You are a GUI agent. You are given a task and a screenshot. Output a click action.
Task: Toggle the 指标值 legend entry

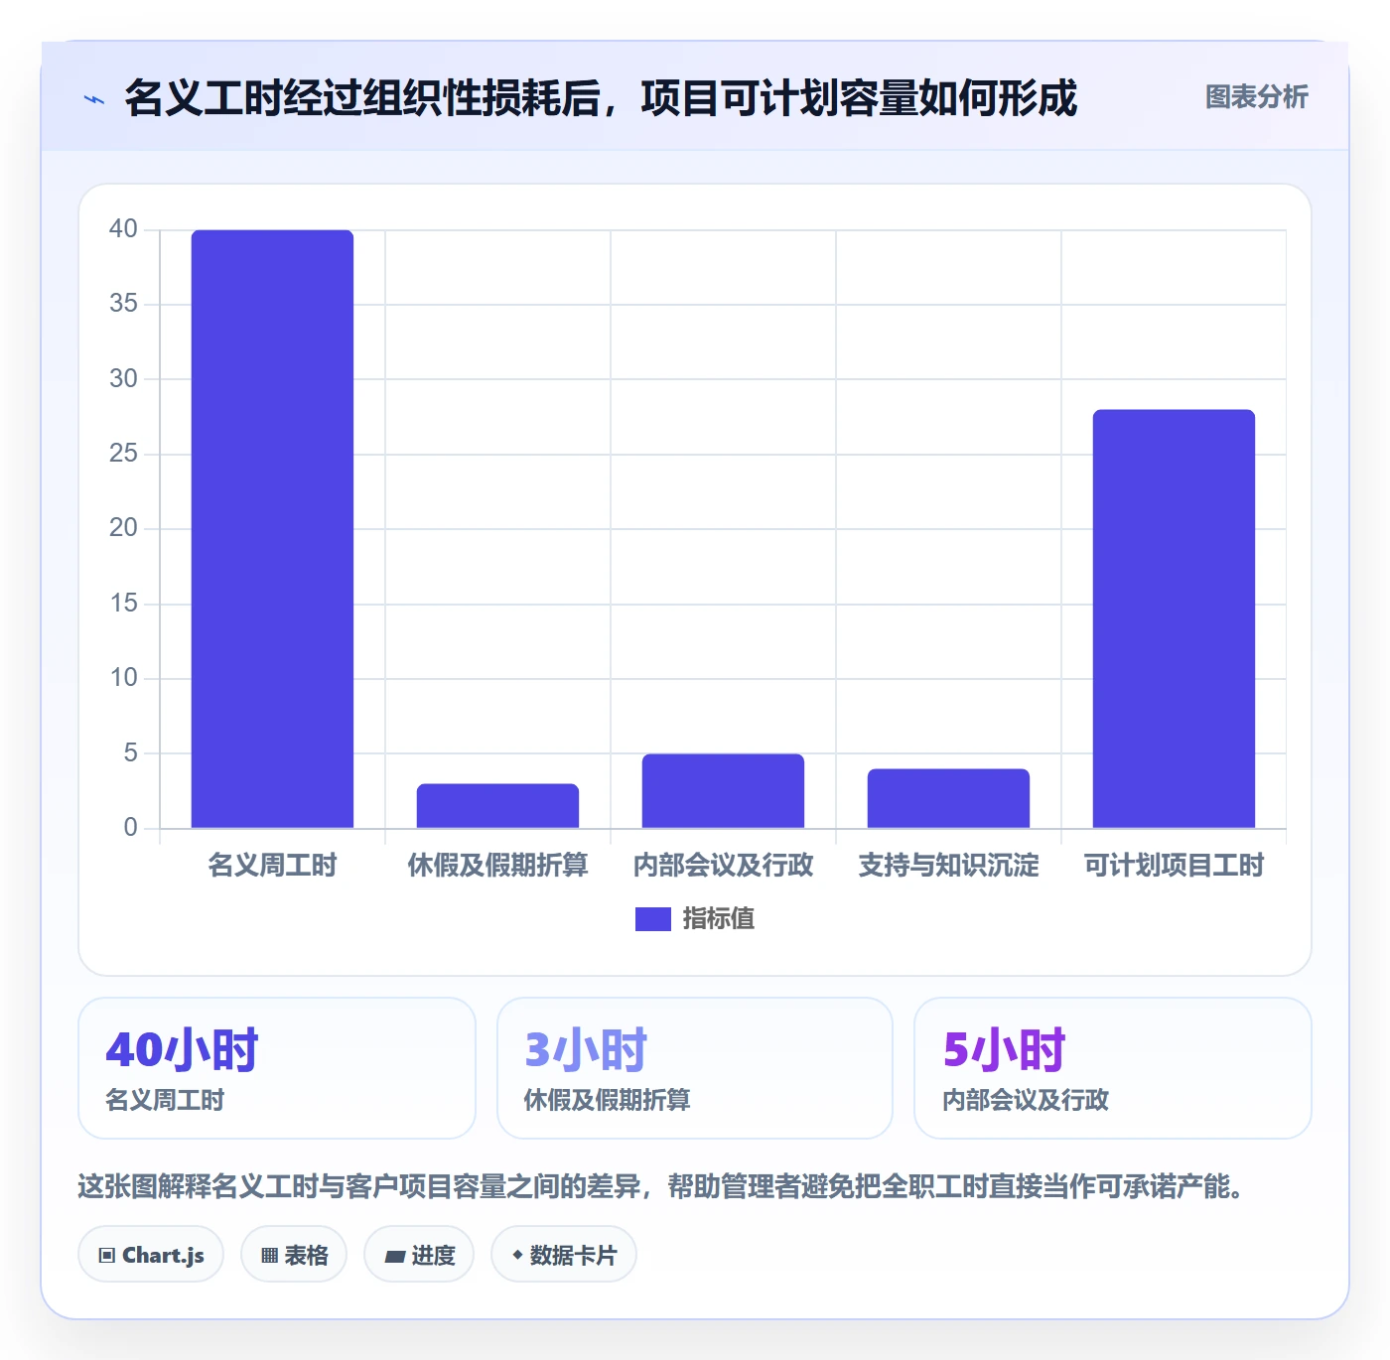[695, 919]
